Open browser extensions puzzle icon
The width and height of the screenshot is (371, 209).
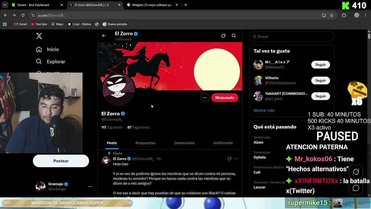[x=344, y=15]
